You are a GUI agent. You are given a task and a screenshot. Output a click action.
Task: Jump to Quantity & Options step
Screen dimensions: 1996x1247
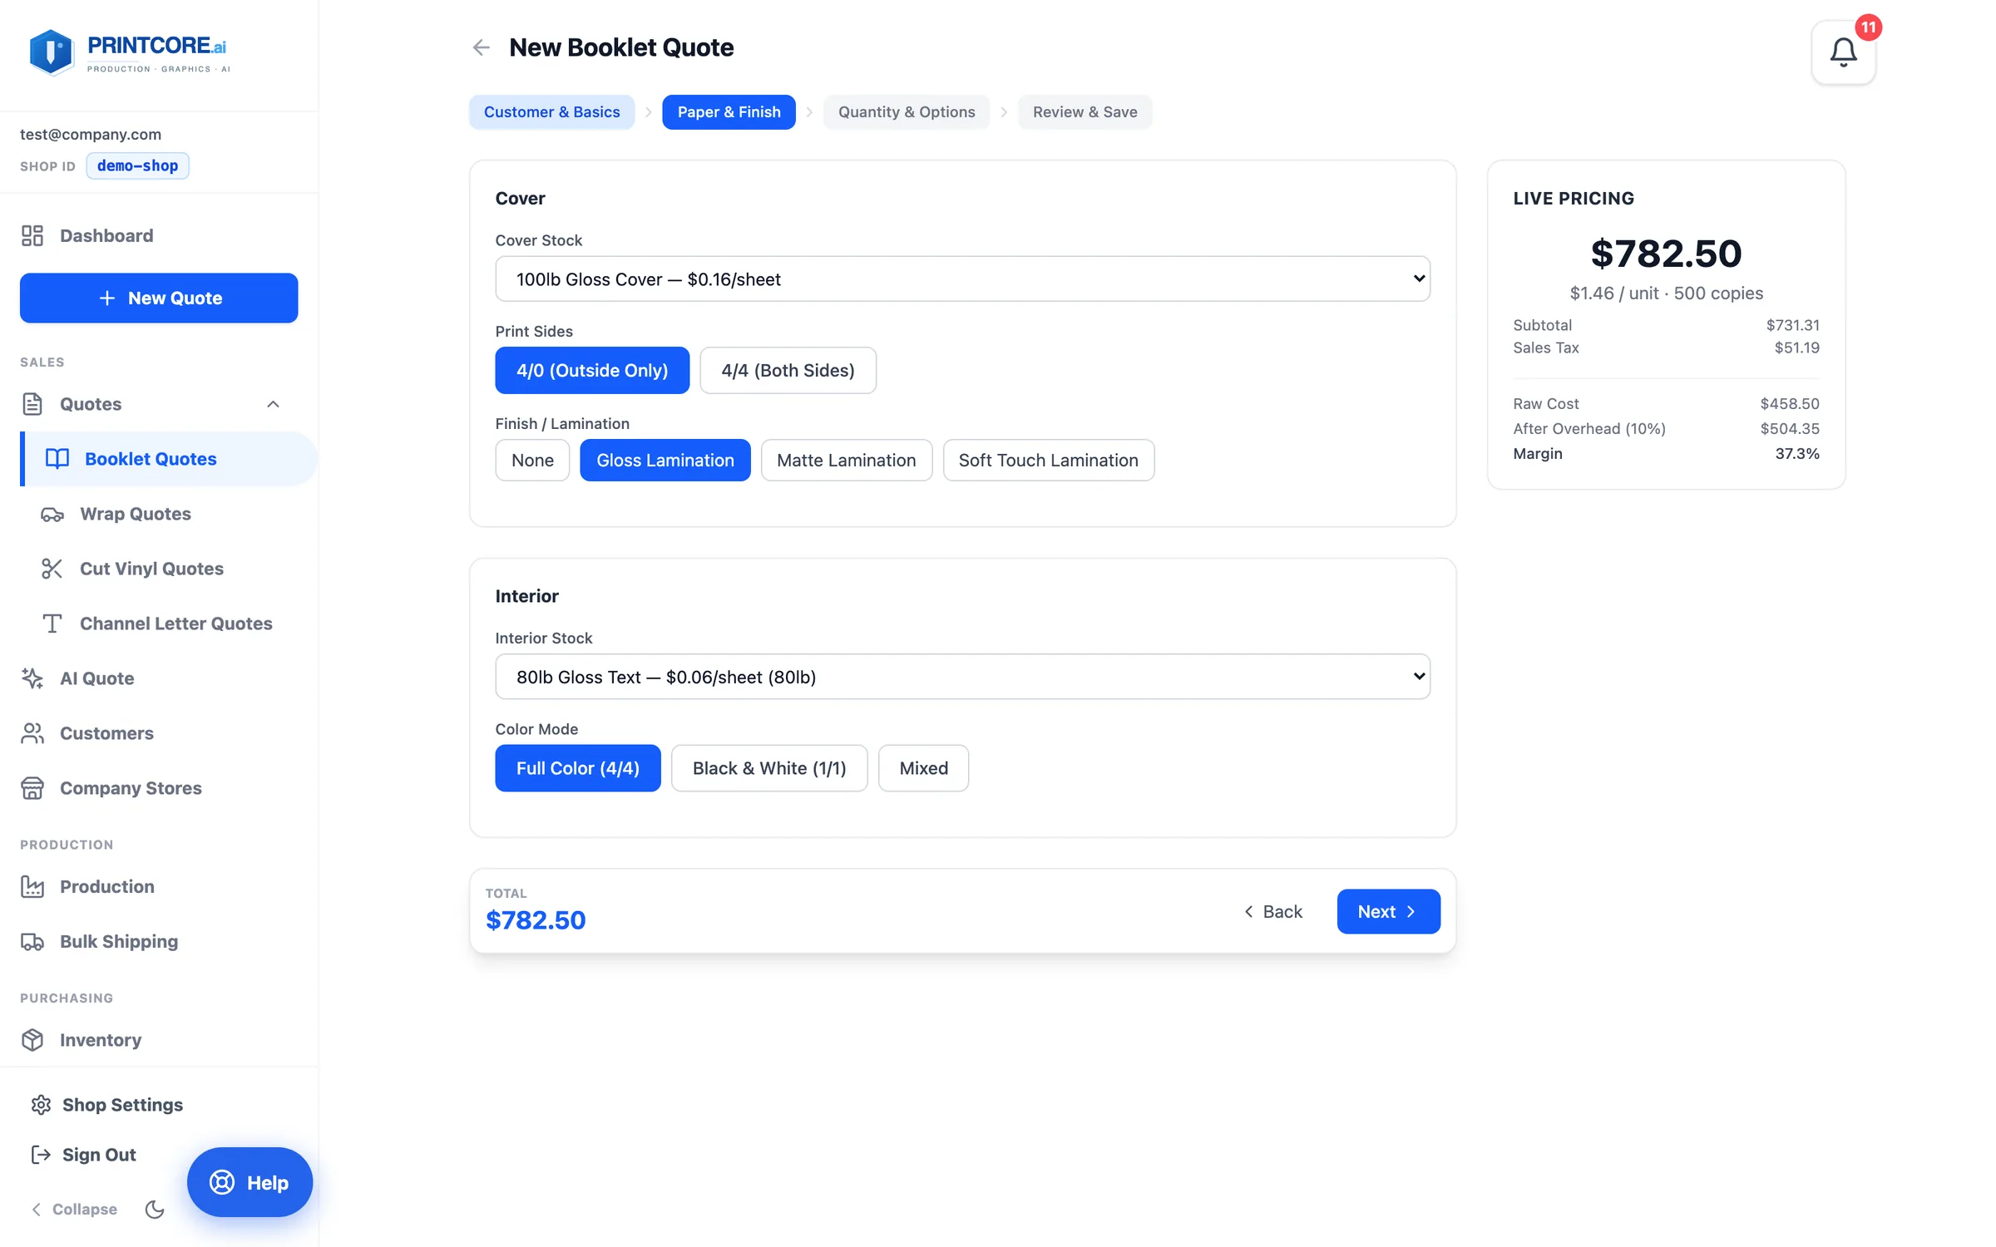(x=907, y=112)
